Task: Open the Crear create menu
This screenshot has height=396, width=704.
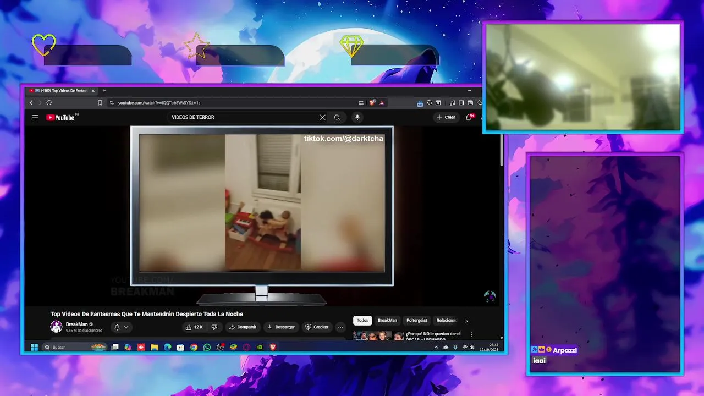Action: pyautogui.click(x=446, y=117)
